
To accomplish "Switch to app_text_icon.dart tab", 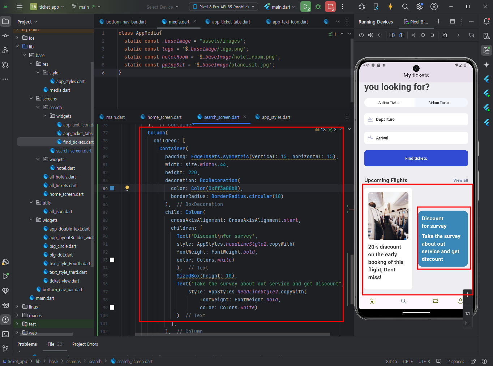I will (x=287, y=22).
